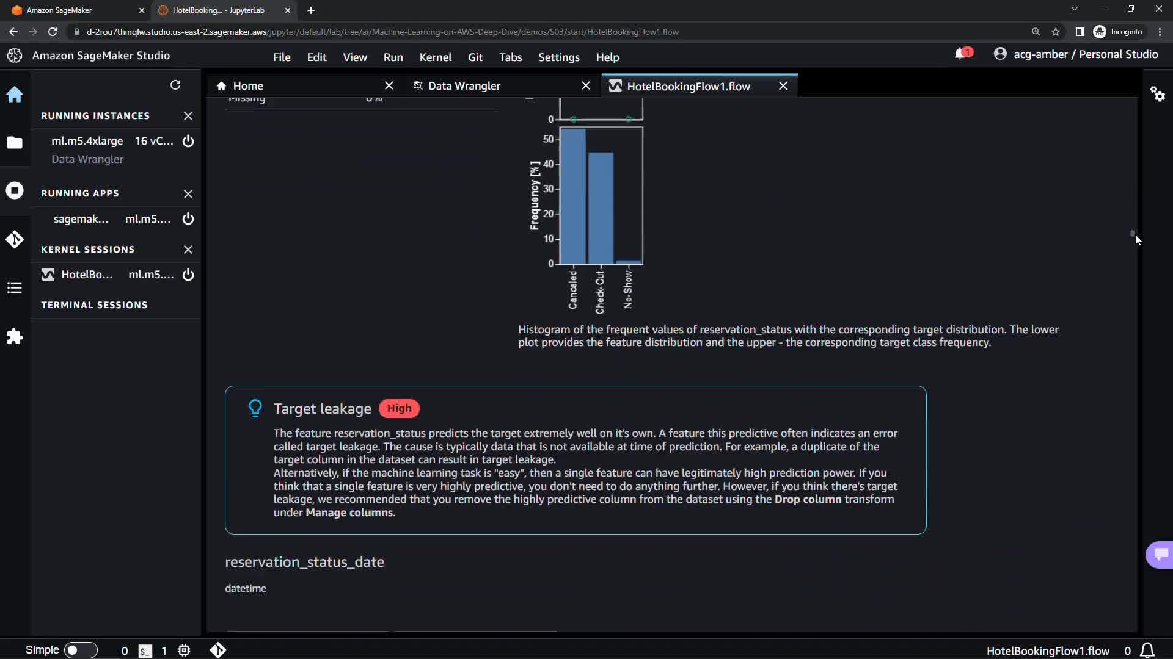Open the property inspector gears icon
Screen dimensions: 1173x659
pos(1157,94)
